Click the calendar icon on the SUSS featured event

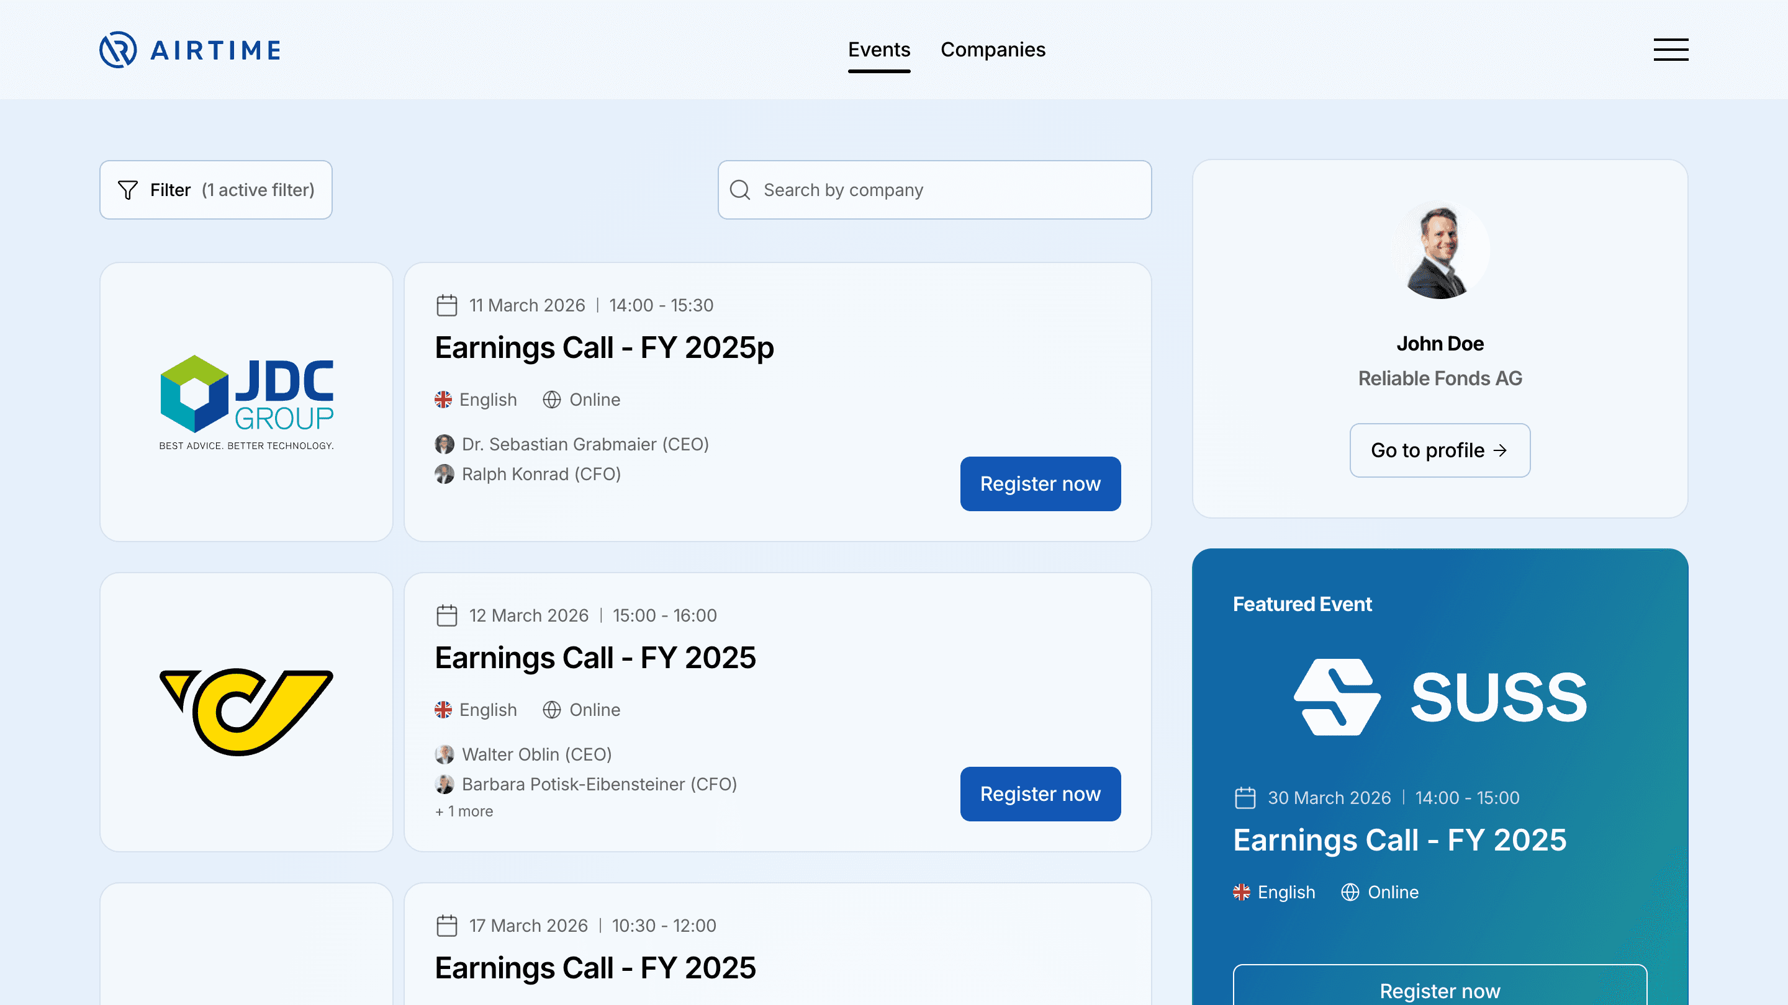point(1247,798)
